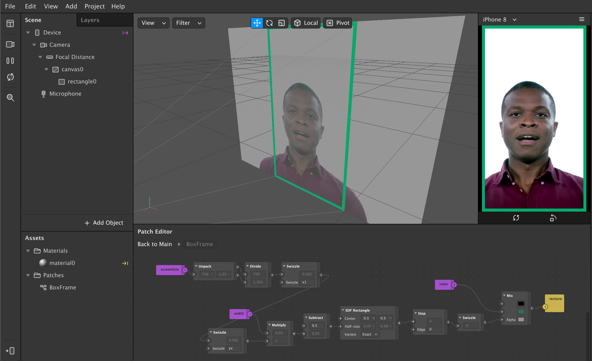
Task: Send the effect to a connected device
Action: 10,351
